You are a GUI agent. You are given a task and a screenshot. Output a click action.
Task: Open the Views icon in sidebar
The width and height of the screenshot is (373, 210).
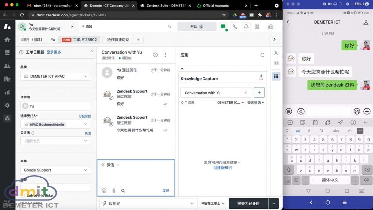[x=7, y=53]
